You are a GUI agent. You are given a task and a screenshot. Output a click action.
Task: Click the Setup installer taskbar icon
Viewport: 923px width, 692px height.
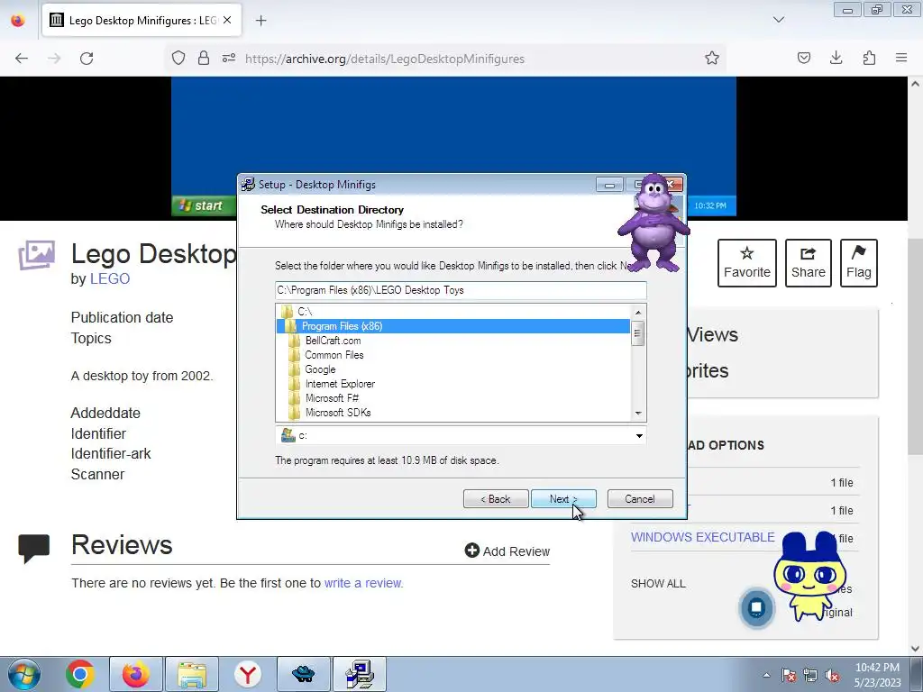360,674
